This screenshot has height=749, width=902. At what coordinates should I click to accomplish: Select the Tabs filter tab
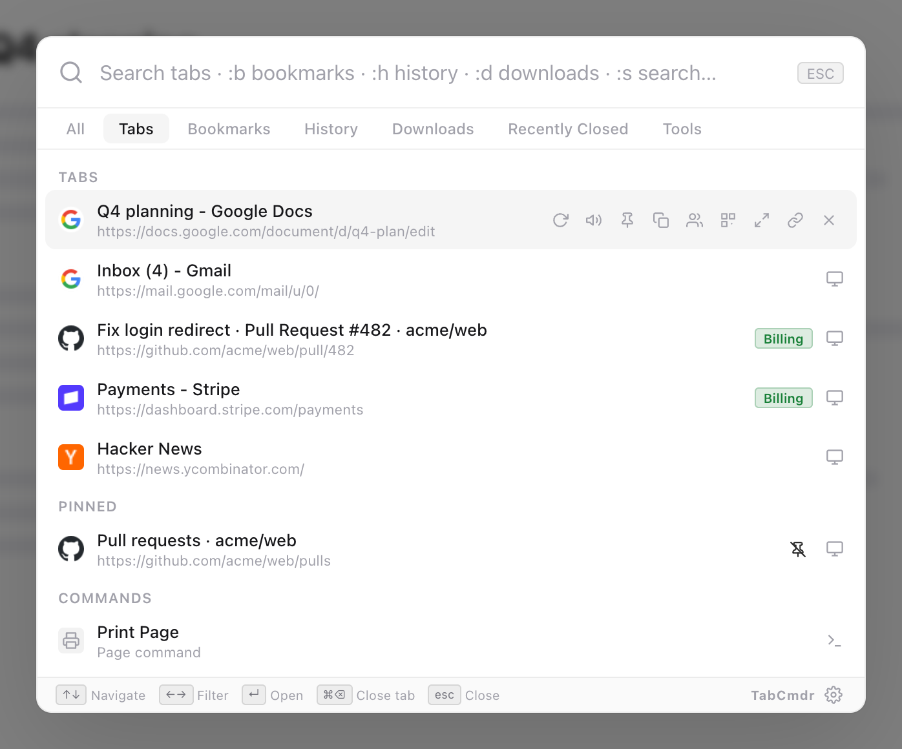tap(136, 129)
